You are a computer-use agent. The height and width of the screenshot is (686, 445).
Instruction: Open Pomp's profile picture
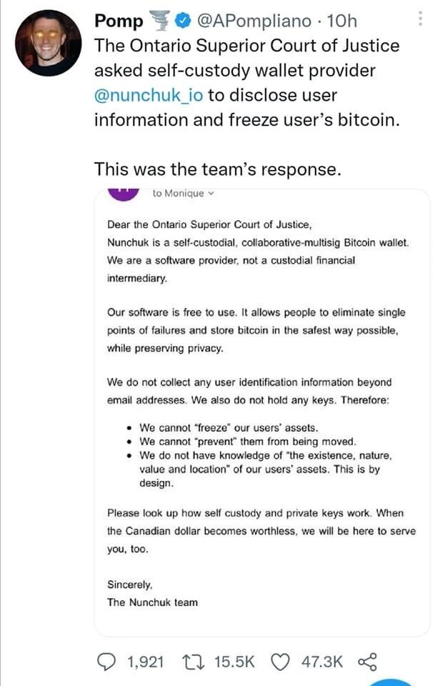(48, 43)
